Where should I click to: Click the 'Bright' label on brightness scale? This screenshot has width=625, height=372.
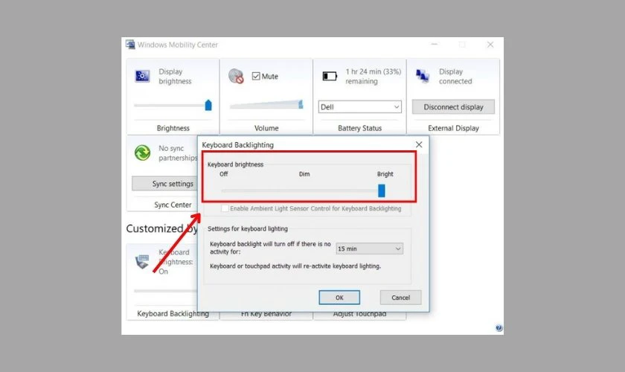pos(385,174)
